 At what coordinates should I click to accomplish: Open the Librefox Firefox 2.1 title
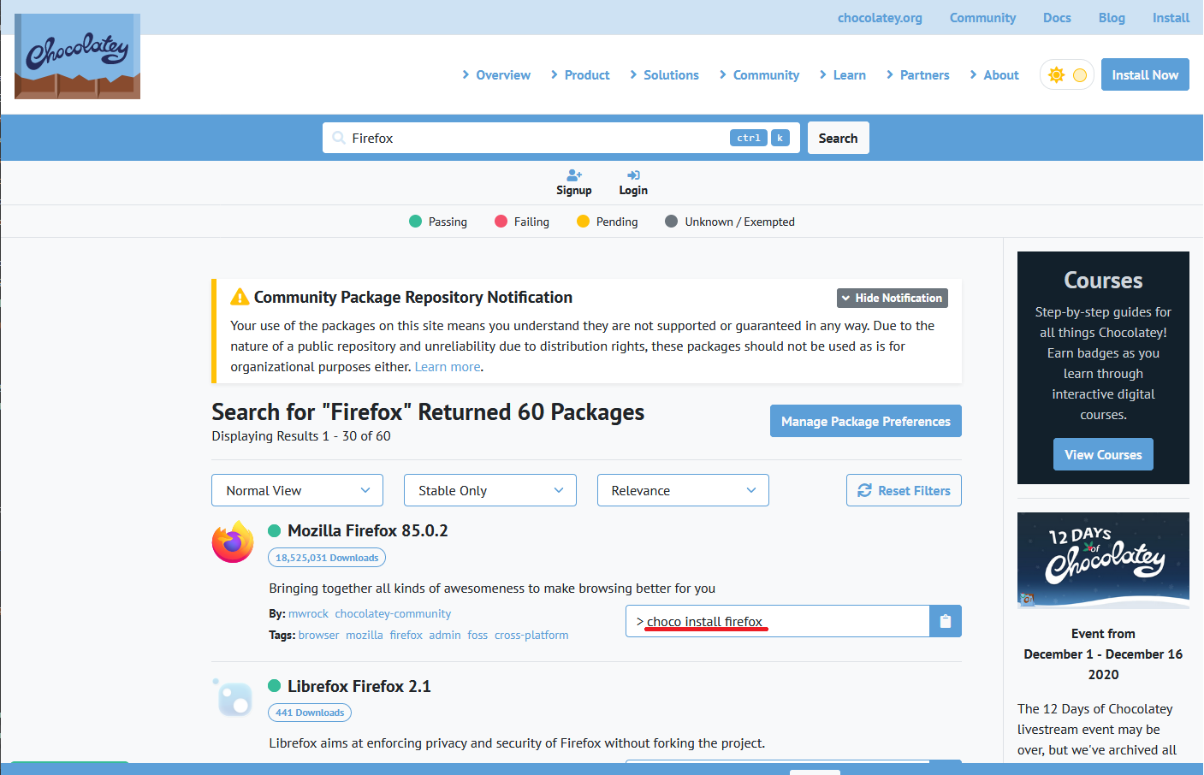pos(359,686)
